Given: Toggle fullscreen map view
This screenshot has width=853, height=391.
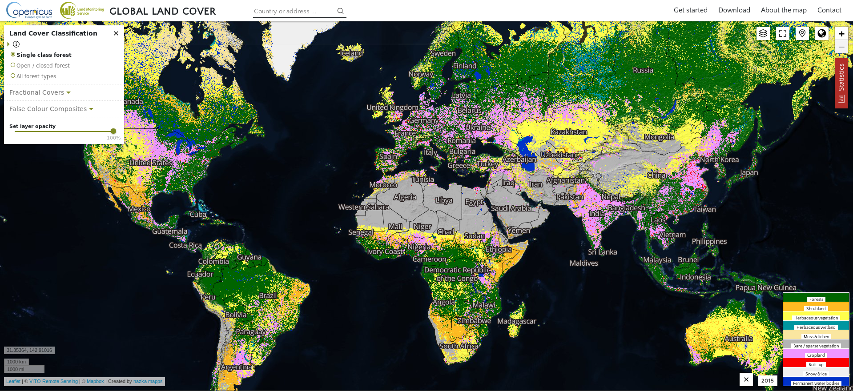Looking at the screenshot, I should [783, 33].
